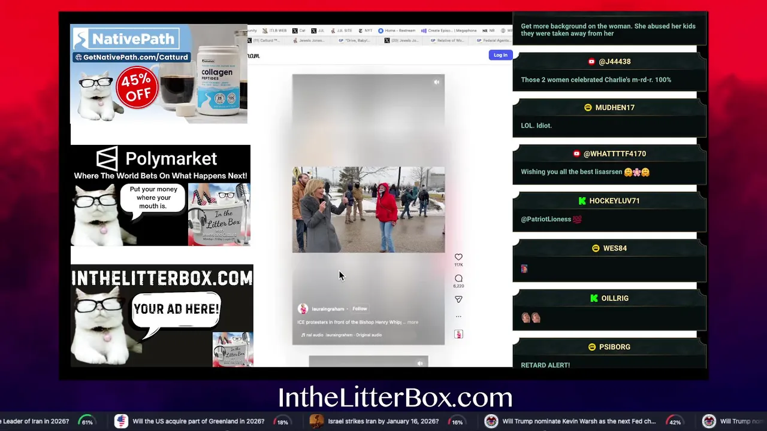Follow lauraingraham
Viewport: 767px width, 431px height.
[x=360, y=309]
